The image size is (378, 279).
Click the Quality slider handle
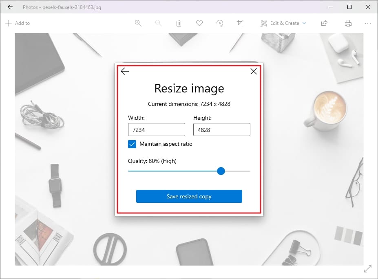(x=221, y=171)
